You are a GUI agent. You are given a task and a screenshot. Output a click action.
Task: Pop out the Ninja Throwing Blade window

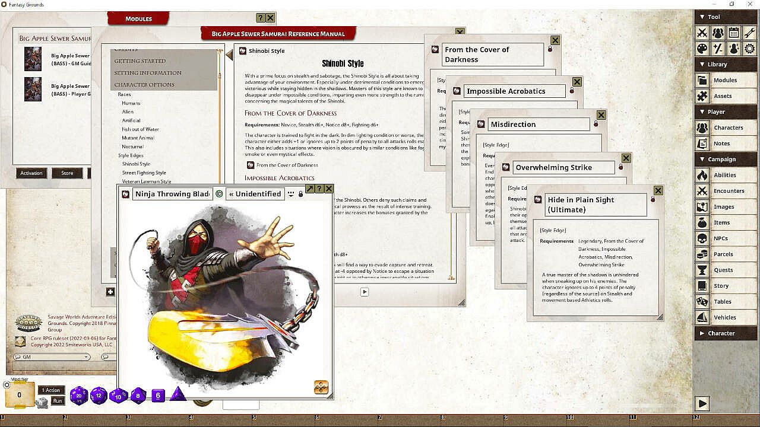[310, 189]
